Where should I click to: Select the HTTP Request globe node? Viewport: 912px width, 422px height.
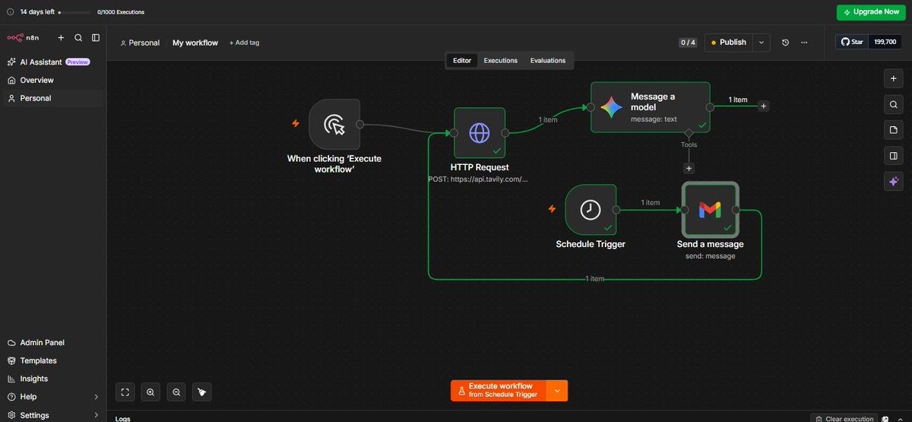pos(480,133)
